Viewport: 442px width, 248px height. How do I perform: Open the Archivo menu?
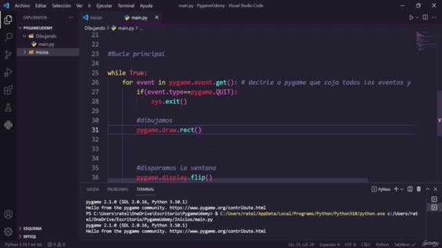click(x=22, y=6)
